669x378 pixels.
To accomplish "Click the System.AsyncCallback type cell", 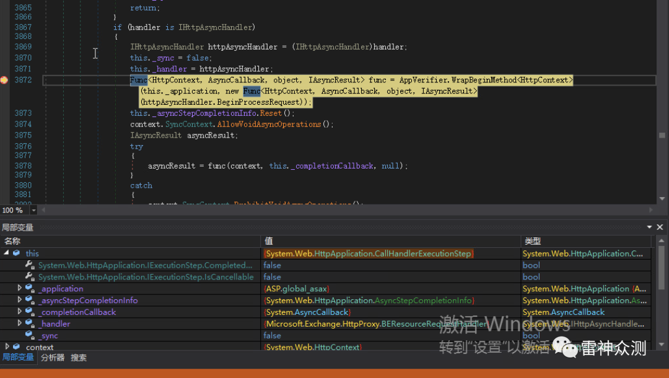I will pos(586,312).
